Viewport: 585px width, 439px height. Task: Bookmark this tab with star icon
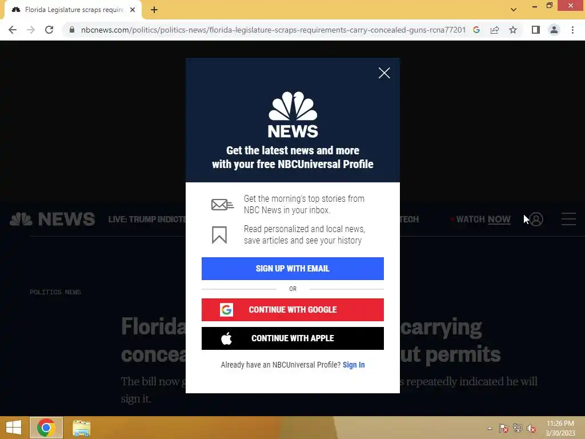click(x=513, y=30)
